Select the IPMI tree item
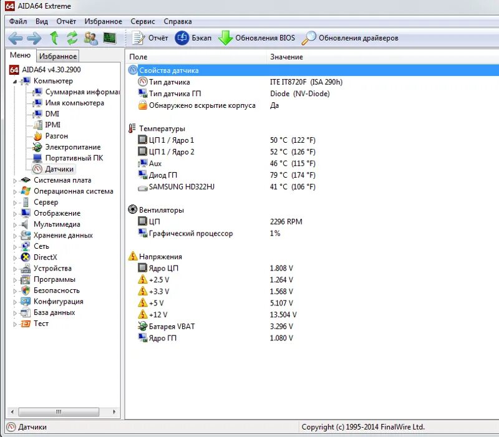The width and height of the screenshot is (499, 437). coord(52,125)
